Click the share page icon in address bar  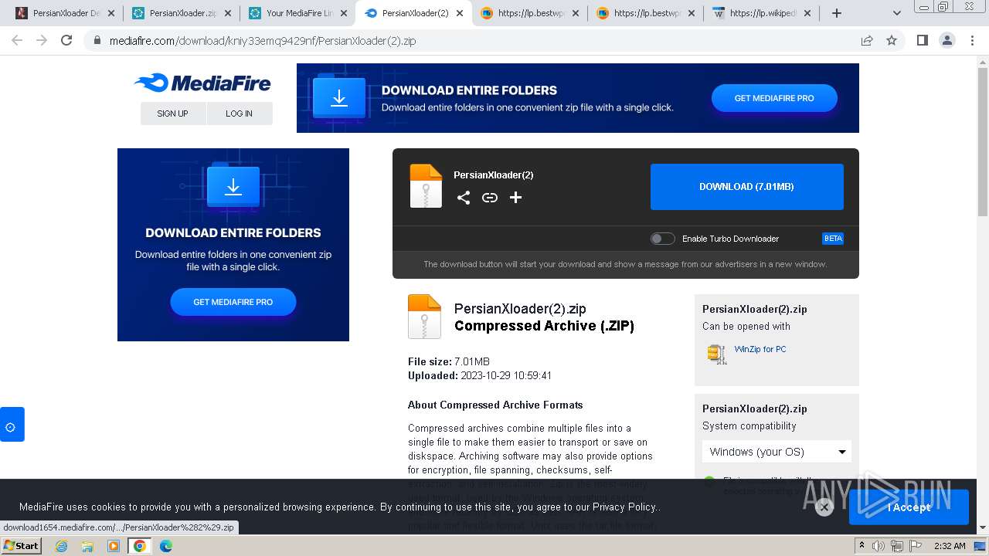pyautogui.click(x=867, y=41)
